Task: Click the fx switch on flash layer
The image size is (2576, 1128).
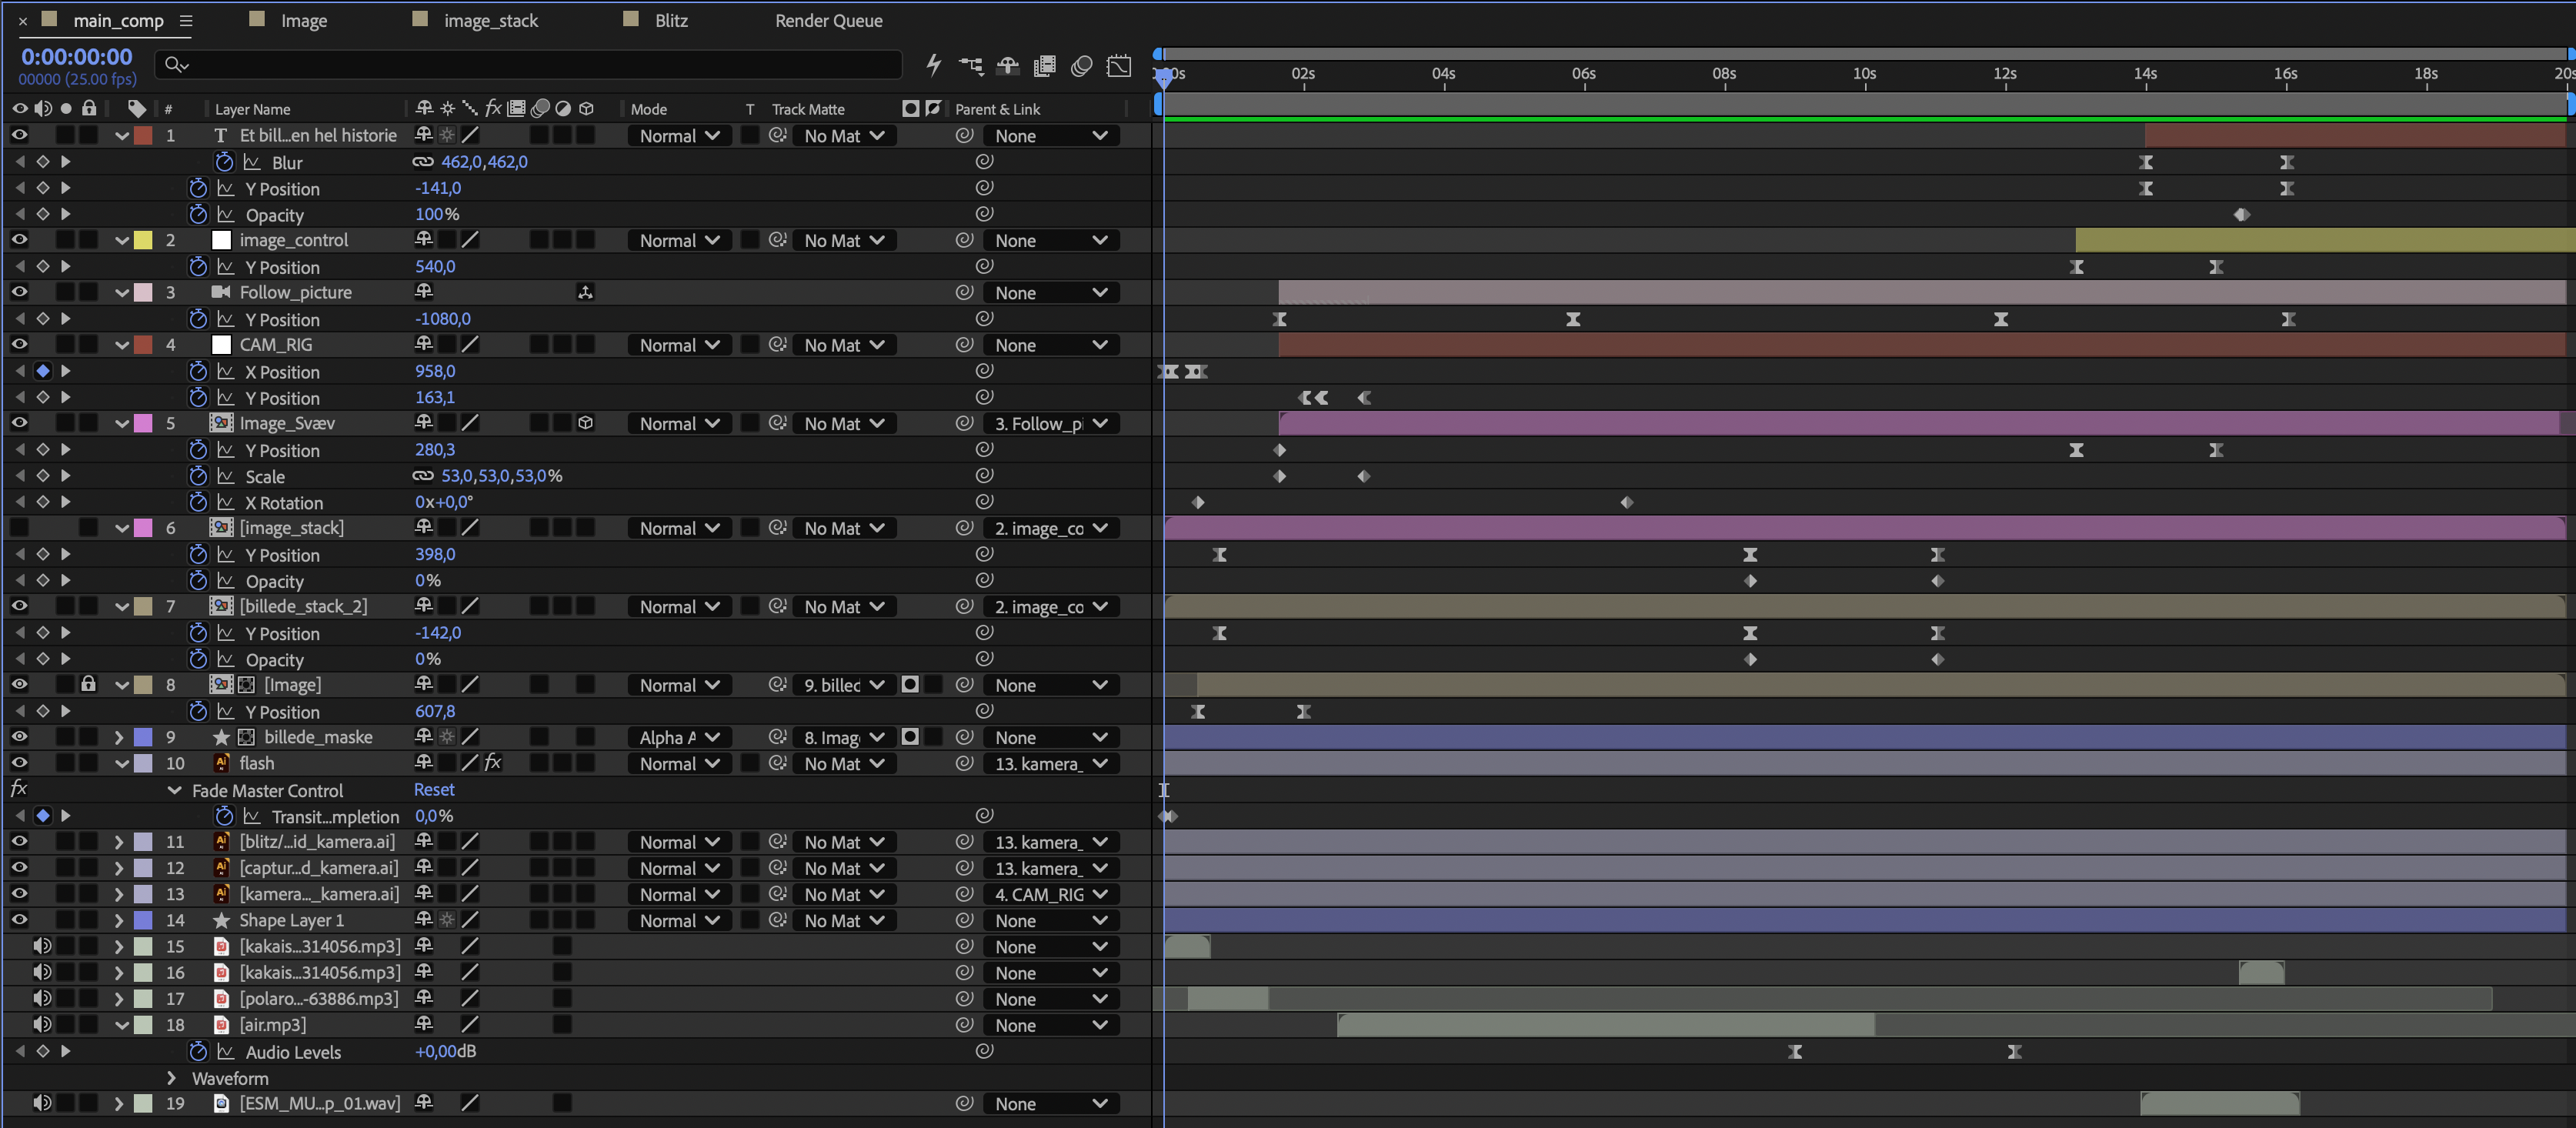Action: (x=493, y=763)
